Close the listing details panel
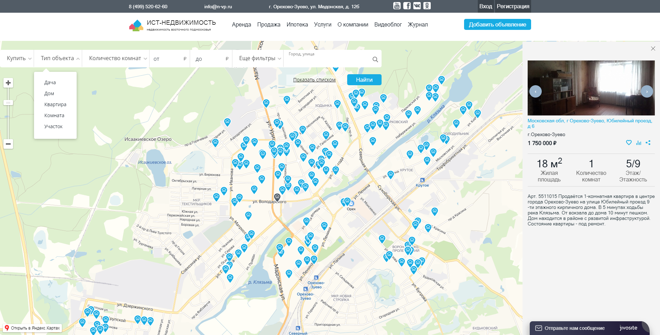The height and width of the screenshot is (335, 660). click(653, 48)
